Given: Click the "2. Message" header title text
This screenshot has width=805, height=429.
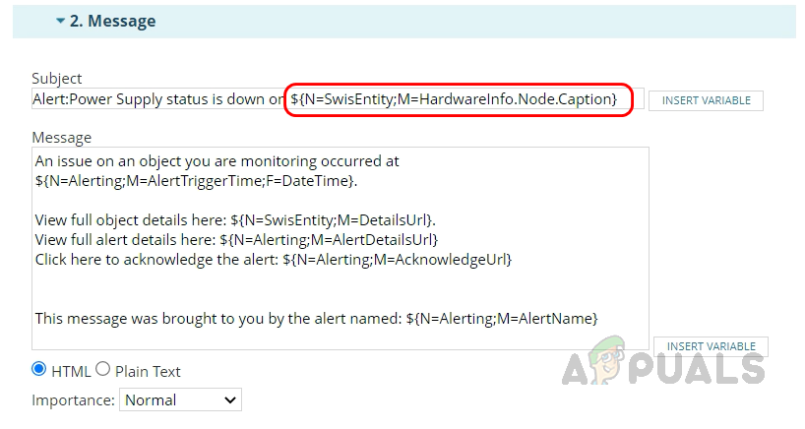Looking at the screenshot, I should coord(112,21).
